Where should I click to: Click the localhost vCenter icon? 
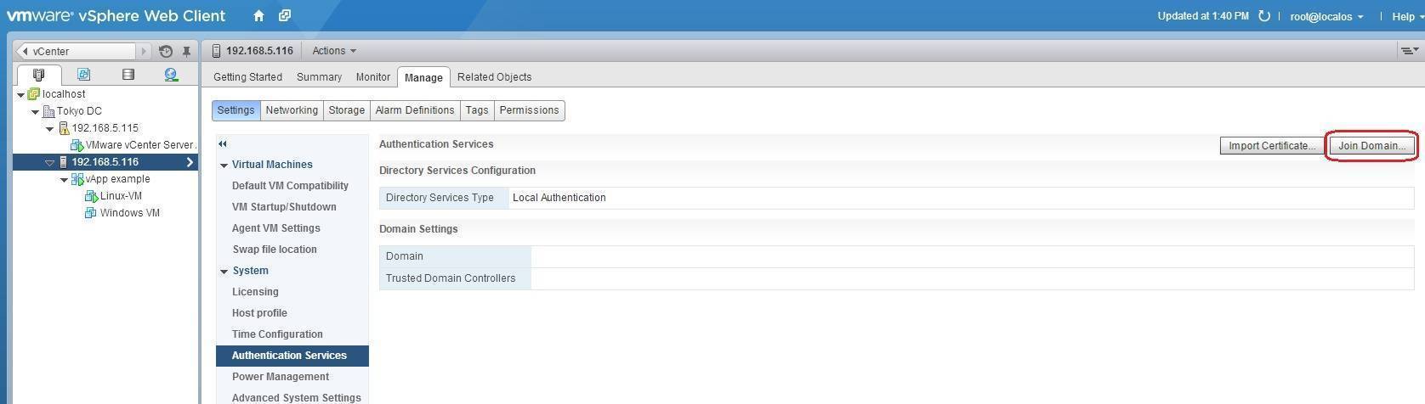(34, 94)
